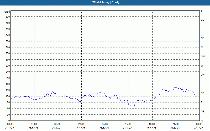Click the Windrichtung [Grad] chart title
This screenshot has width=210, height=131.
point(106,2)
